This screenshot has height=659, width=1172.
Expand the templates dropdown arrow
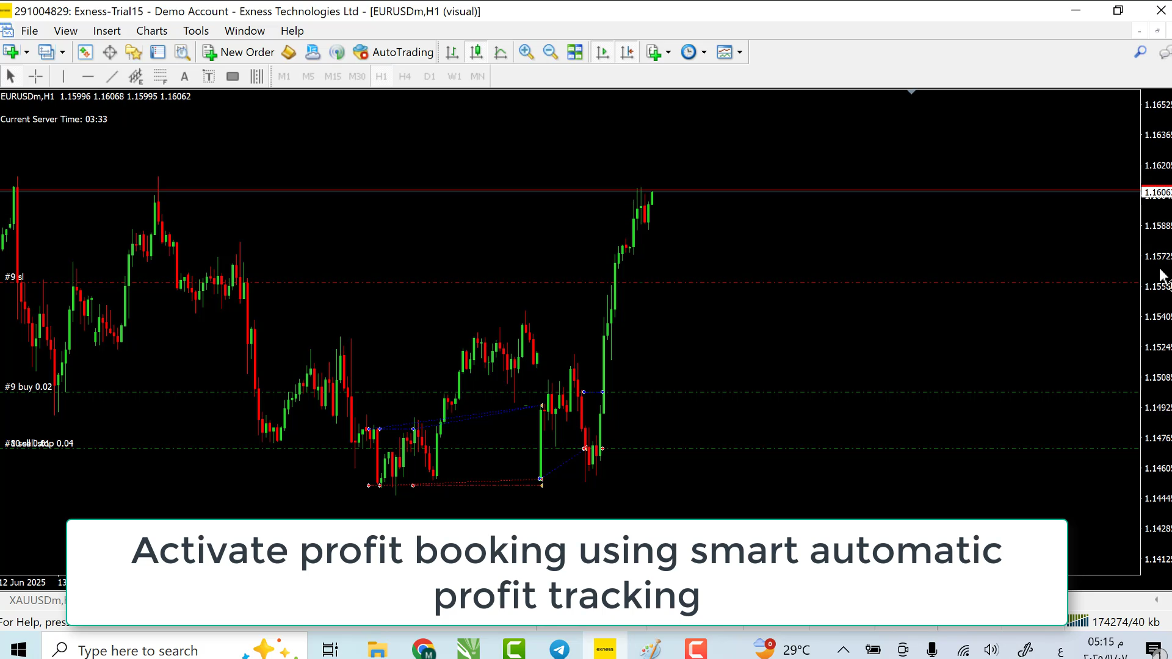click(x=740, y=52)
